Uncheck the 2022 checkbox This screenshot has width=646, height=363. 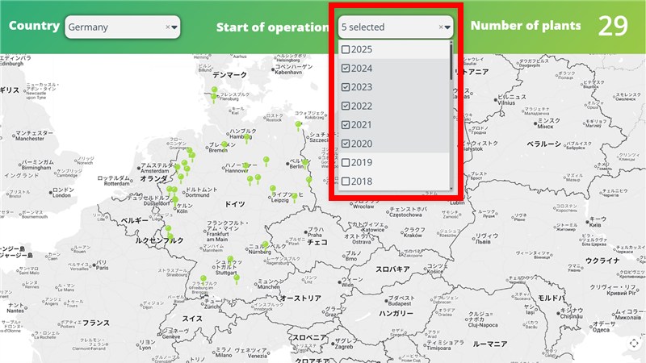click(x=346, y=106)
